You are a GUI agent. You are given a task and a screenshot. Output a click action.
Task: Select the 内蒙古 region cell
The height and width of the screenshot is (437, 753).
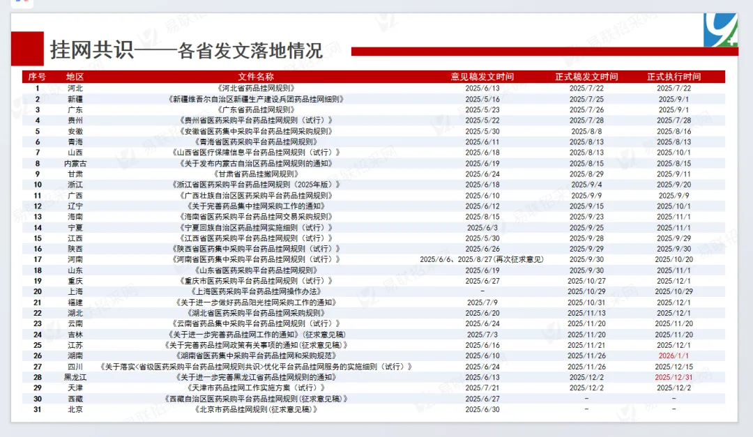[75, 163]
